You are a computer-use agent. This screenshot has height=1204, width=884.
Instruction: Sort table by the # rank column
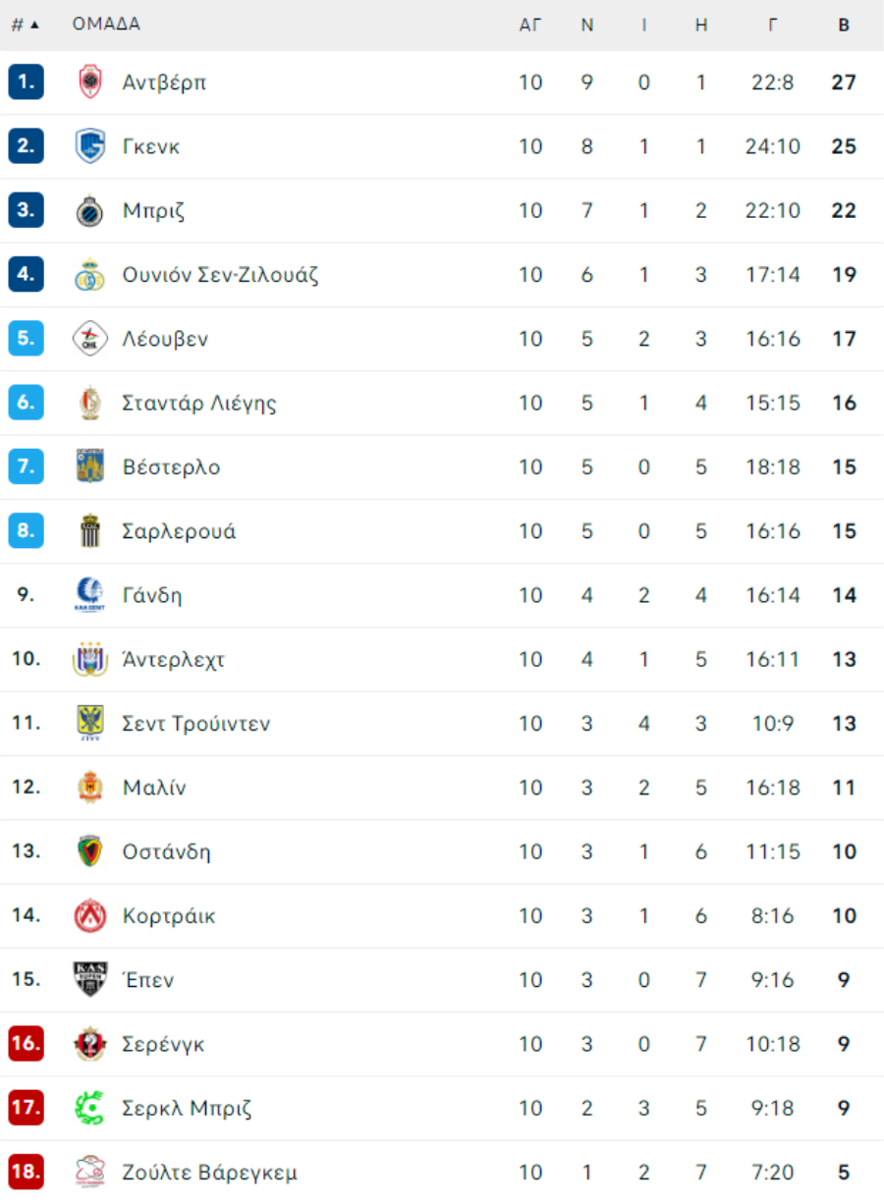click(x=26, y=25)
